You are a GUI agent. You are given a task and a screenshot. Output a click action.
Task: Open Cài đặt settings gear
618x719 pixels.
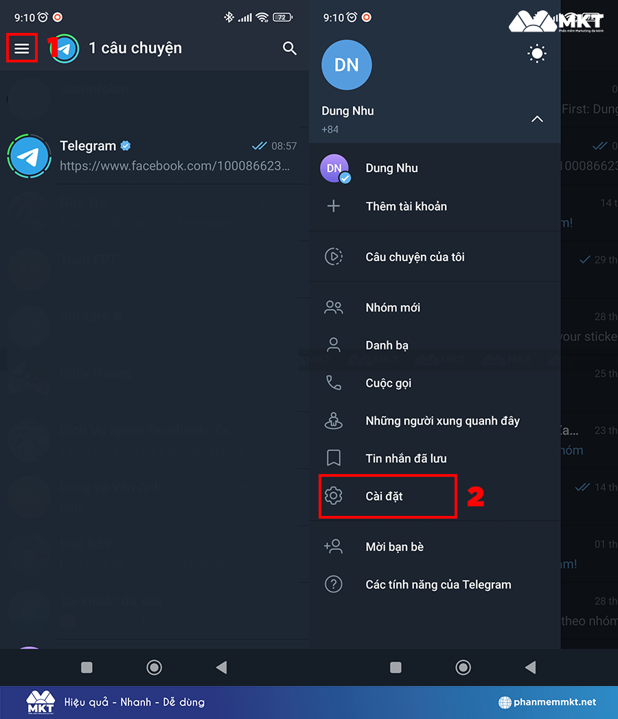(x=334, y=495)
